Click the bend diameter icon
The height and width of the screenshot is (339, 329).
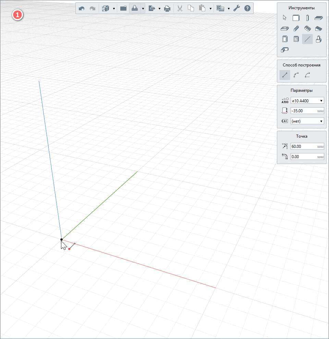(x=285, y=146)
